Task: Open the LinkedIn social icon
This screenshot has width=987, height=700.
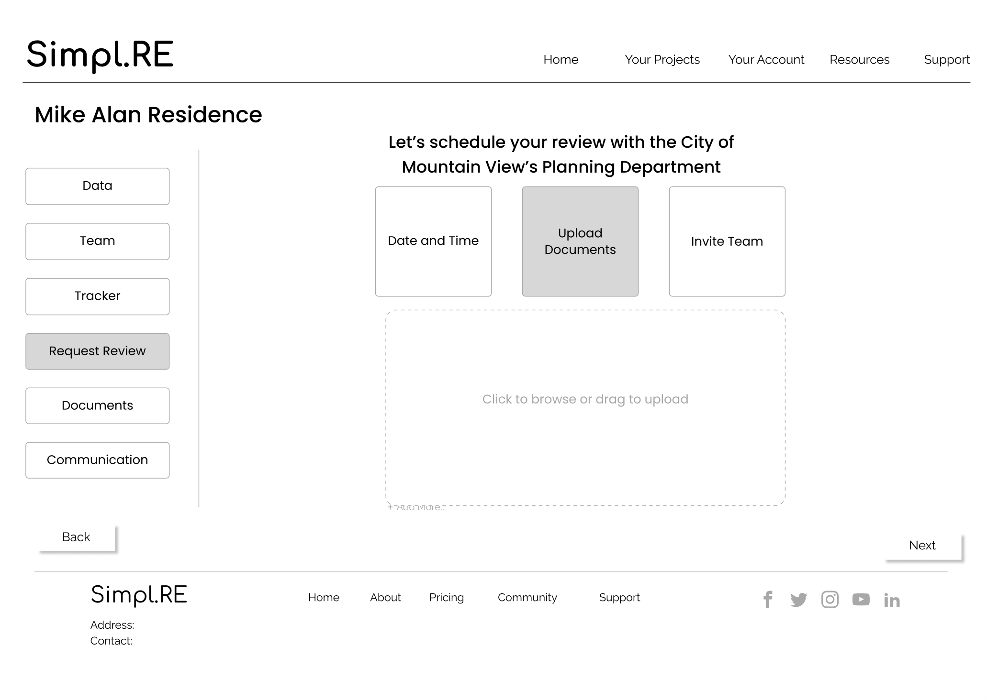Action: (892, 600)
